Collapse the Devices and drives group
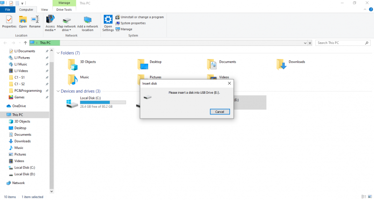 (58, 91)
